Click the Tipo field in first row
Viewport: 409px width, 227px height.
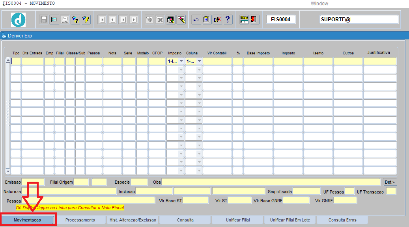tap(16, 61)
